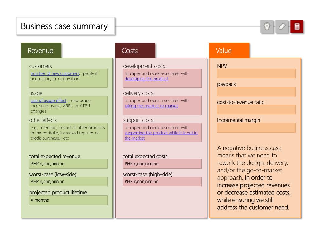This screenshot has height=239, width=319.
Task: Click the lightbulb idea icon
Action: (x=267, y=26)
